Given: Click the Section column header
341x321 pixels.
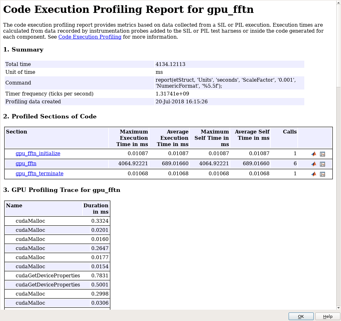Looking at the screenshot, I should click(17, 132).
